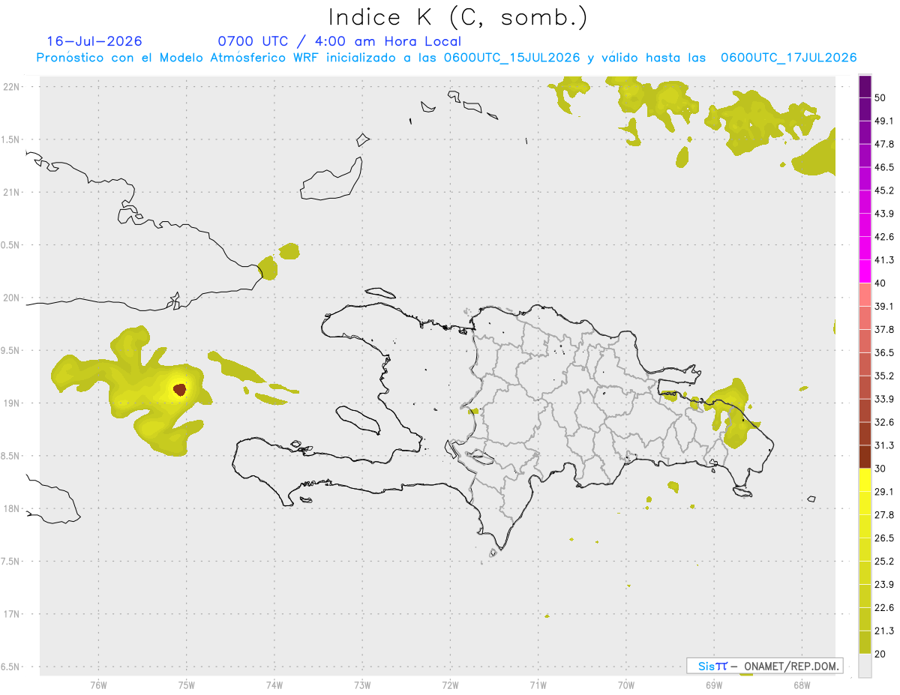Click the "75W" longitude label
Viewport: 900px width, 695px height.
(x=187, y=685)
